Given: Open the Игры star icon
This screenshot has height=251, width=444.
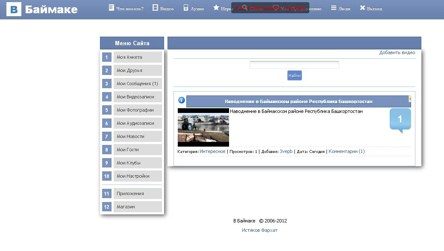Looking at the screenshot, I should [216, 8].
